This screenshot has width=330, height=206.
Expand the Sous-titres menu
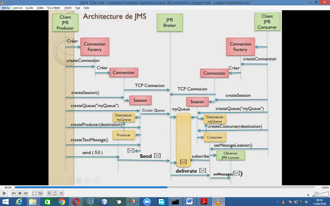coord(53,7)
